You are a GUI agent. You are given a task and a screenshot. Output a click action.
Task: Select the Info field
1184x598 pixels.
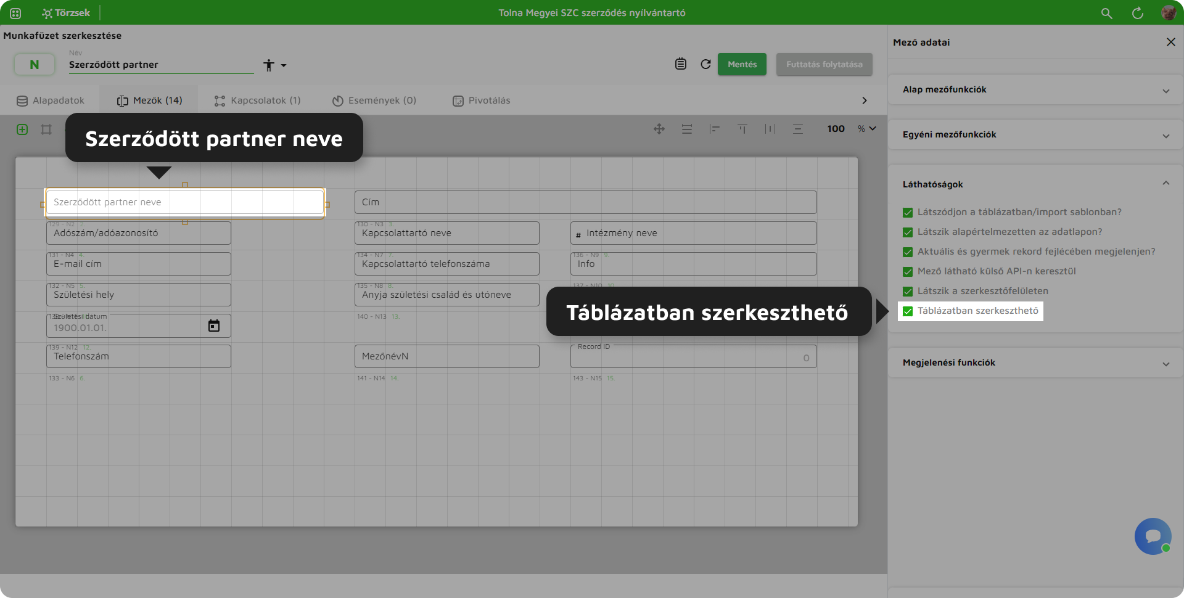coord(694,264)
